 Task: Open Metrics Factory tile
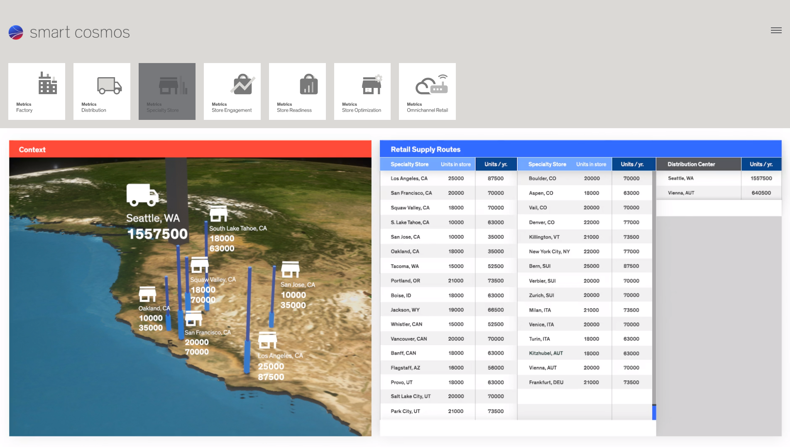(37, 91)
